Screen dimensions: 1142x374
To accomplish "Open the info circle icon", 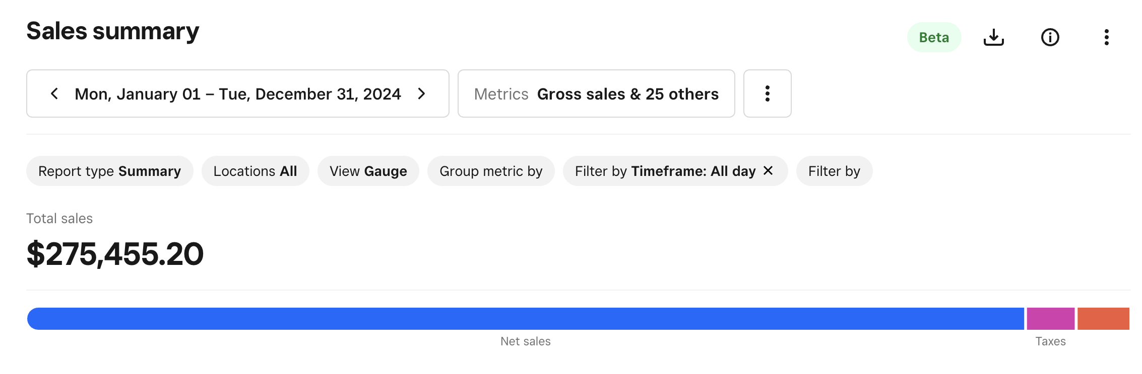I will 1050,37.
